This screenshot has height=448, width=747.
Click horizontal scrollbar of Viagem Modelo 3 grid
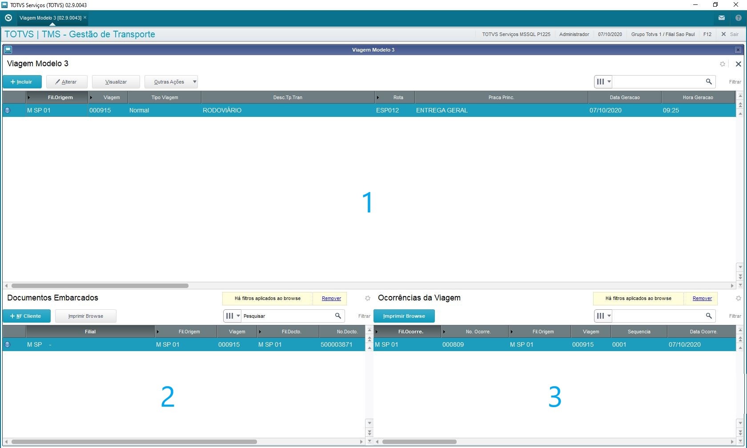coord(100,285)
